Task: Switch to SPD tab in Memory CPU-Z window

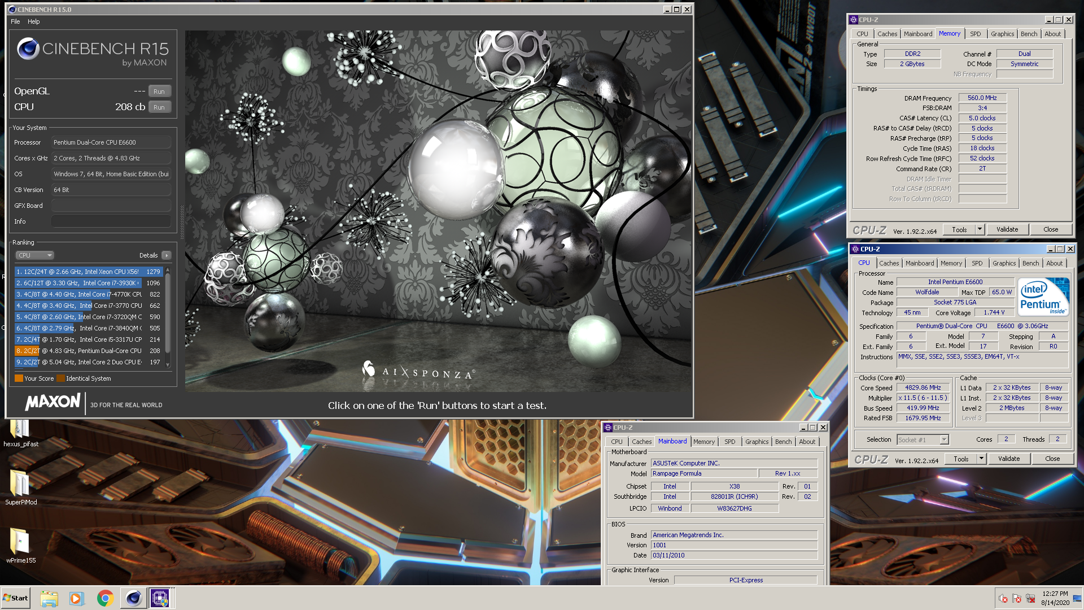Action: coord(975,34)
